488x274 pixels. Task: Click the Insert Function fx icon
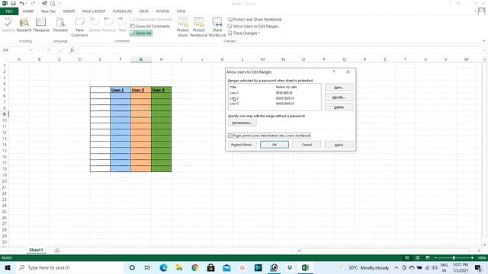coord(72,50)
